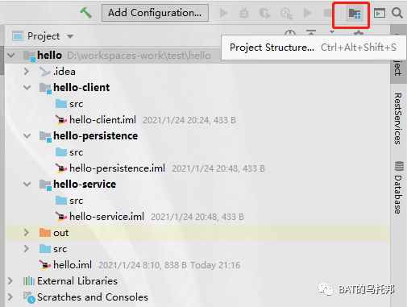
Task: Click the Run play icon in toolbar
Action: tap(223, 13)
